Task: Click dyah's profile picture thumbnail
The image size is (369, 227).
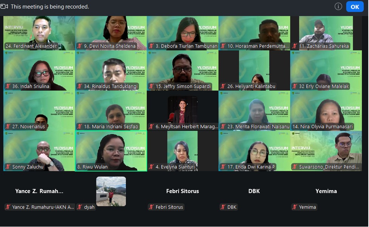Action: click(111, 191)
